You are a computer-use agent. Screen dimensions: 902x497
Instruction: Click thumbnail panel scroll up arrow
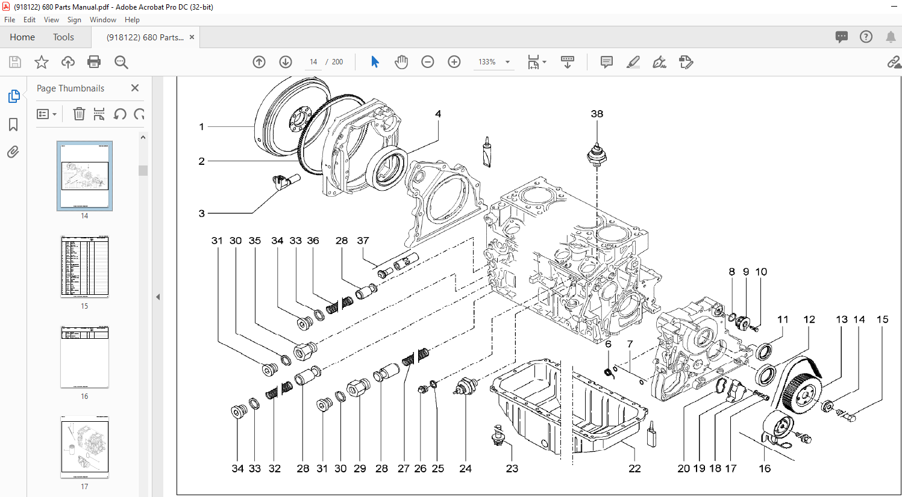[x=143, y=138]
